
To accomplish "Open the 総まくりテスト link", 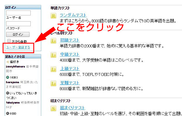I will click(72, 108).
